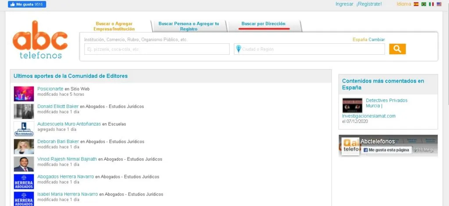Viewport: 449px width, 206px height.
Task: Click the Ingresar login link
Action: tap(344, 4)
